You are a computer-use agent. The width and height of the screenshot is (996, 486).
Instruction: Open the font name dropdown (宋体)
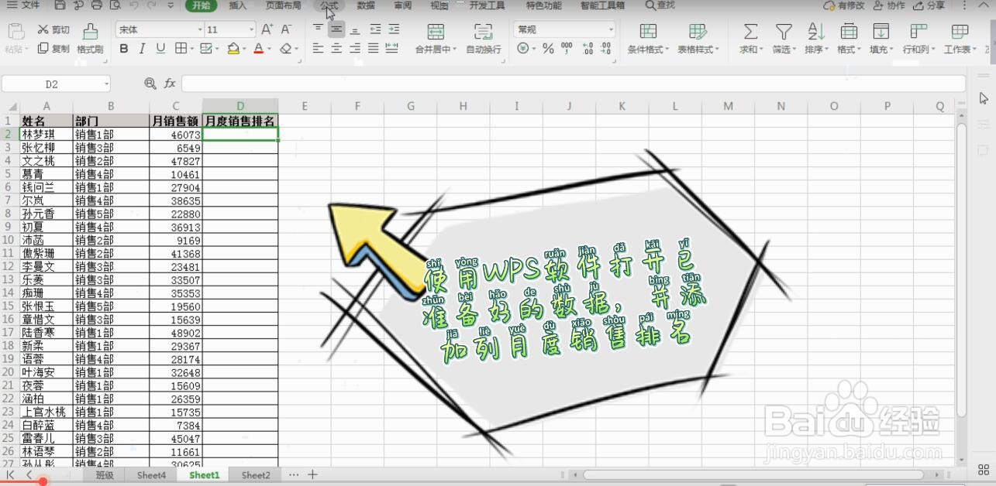(x=199, y=29)
